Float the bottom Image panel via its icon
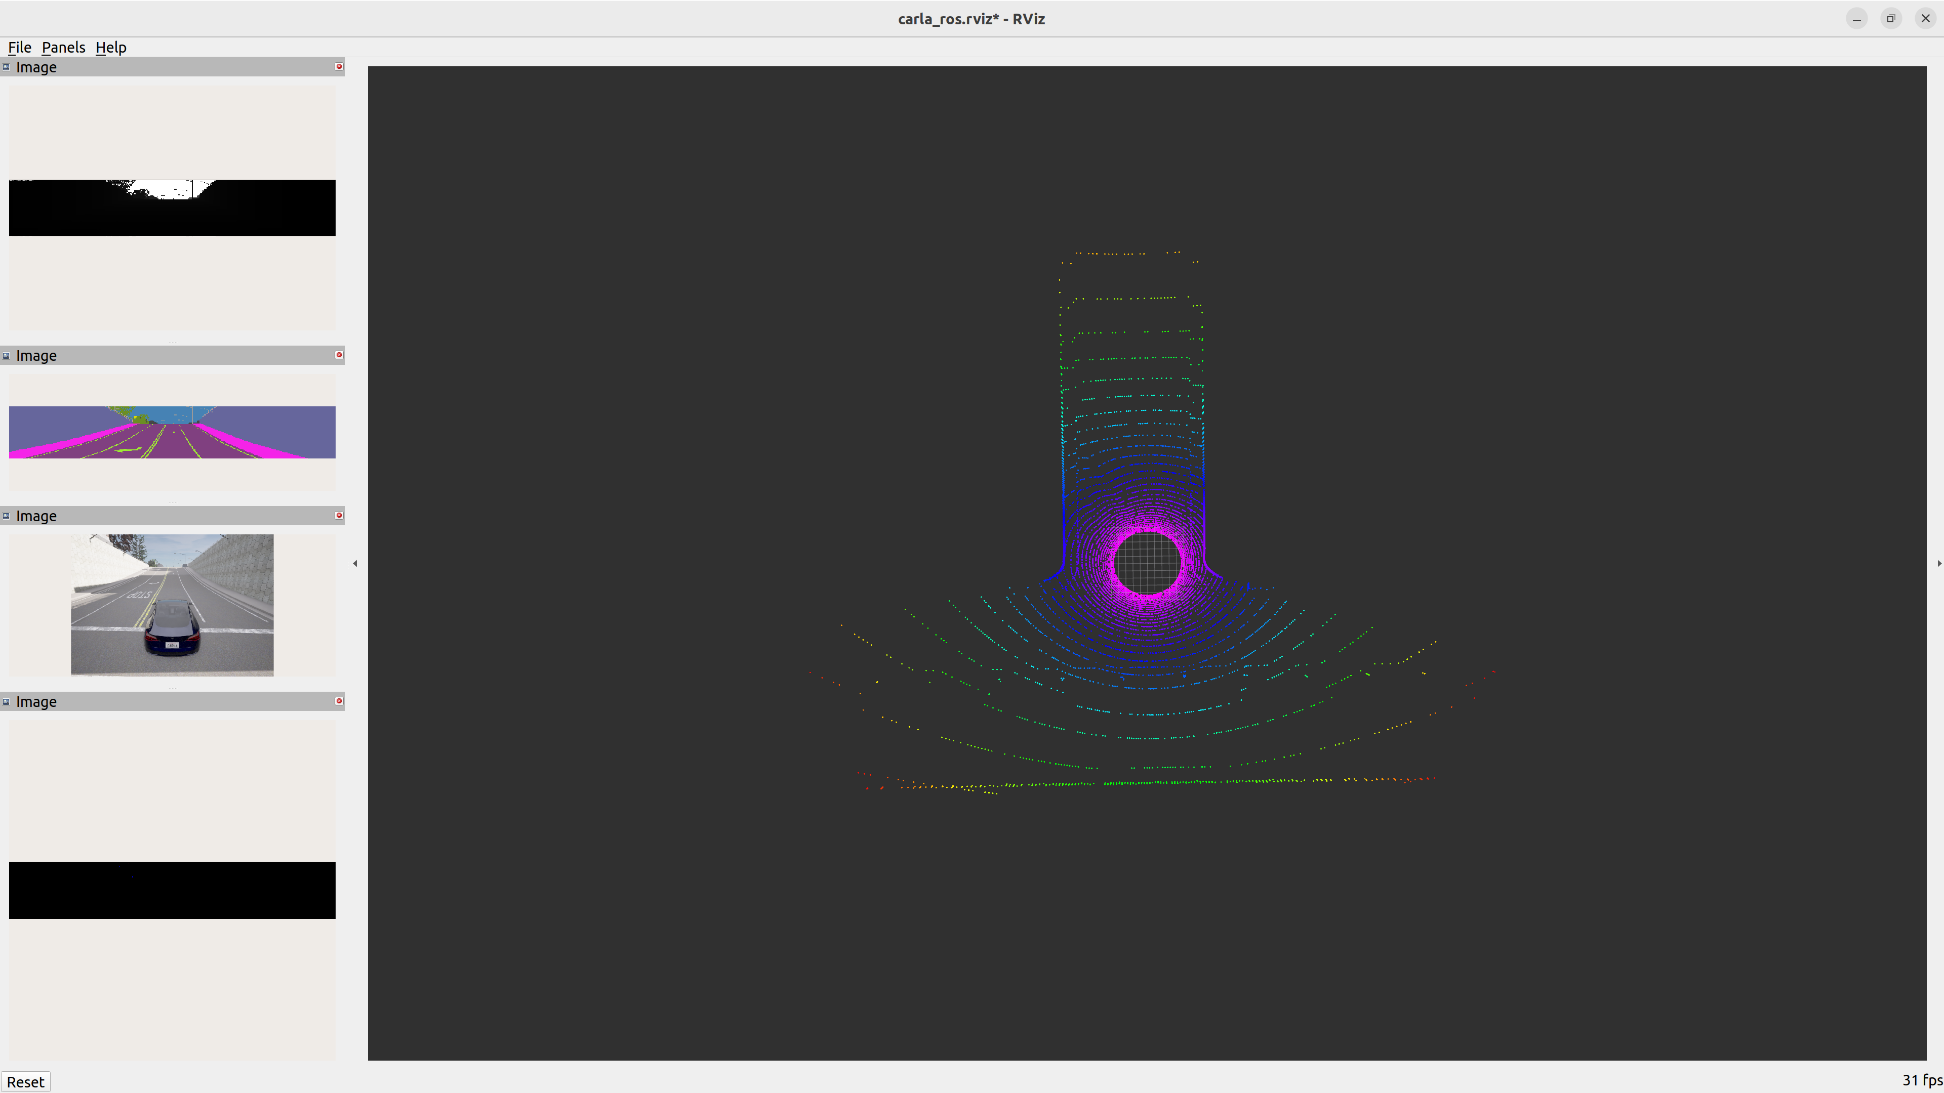The height and width of the screenshot is (1093, 1944). point(6,701)
